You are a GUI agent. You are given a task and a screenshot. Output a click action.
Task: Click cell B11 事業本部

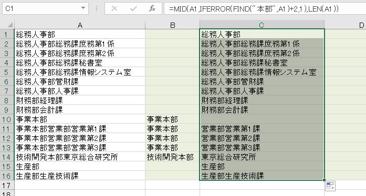click(x=172, y=128)
